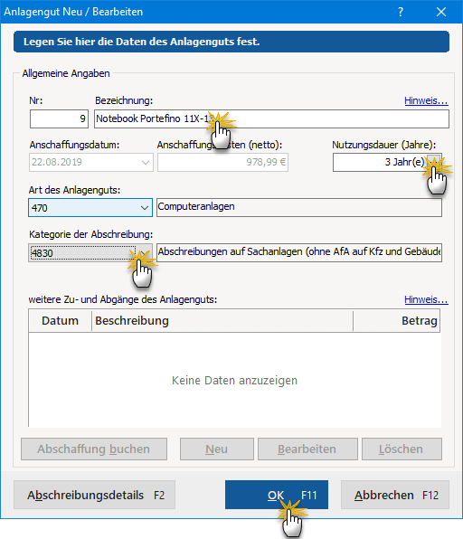This screenshot has height=539, width=463.
Task: Click the Abschaffung buchen button
Action: [x=94, y=449]
